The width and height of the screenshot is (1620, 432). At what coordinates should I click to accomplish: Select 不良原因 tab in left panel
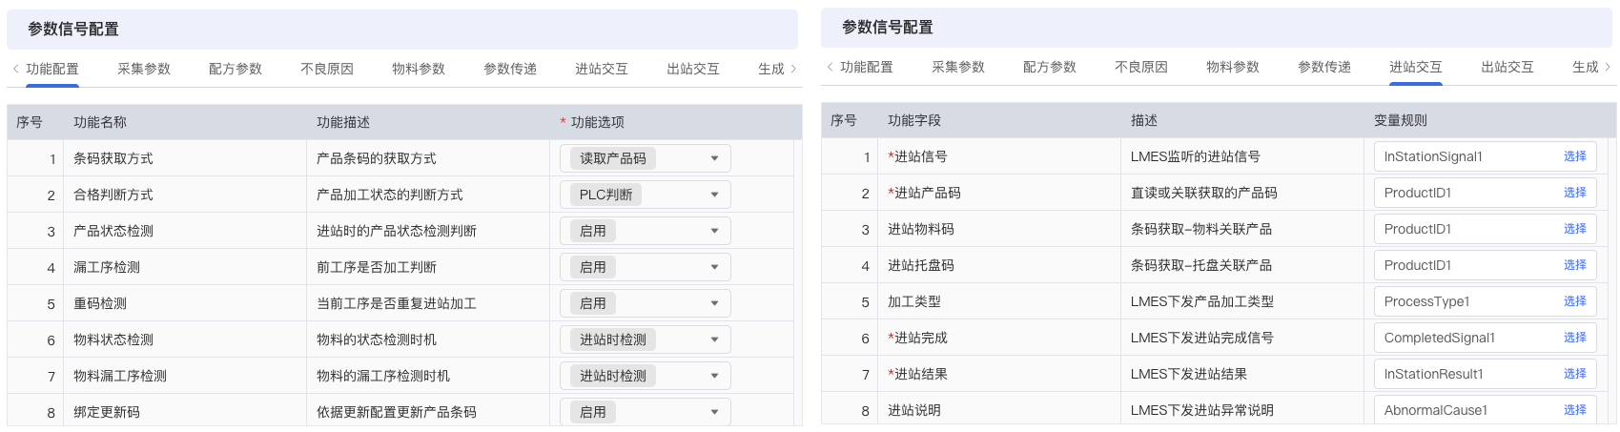click(327, 69)
